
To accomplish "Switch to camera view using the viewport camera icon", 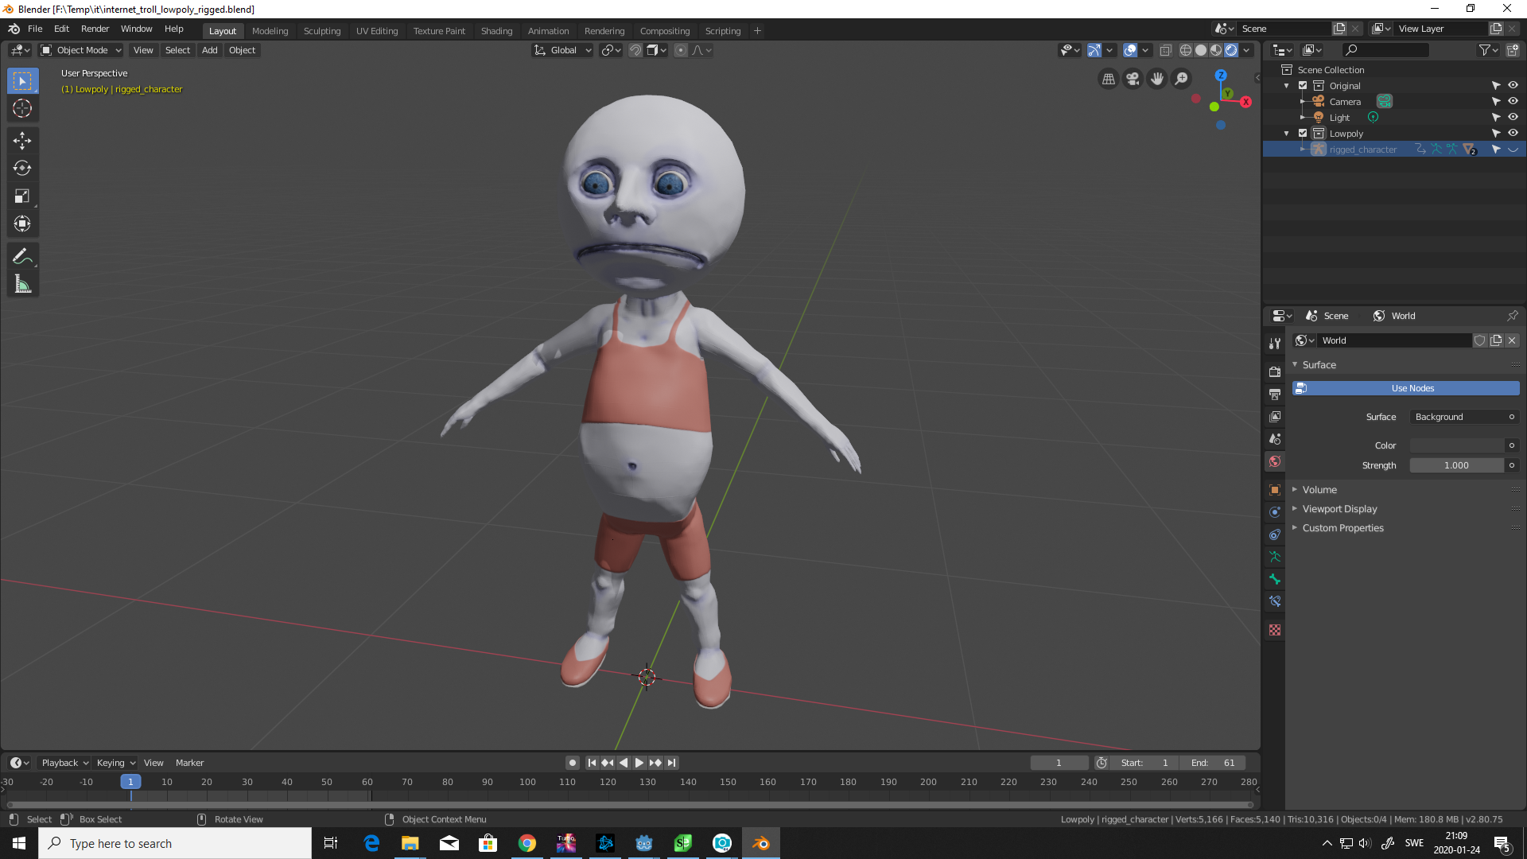I will (x=1132, y=79).
